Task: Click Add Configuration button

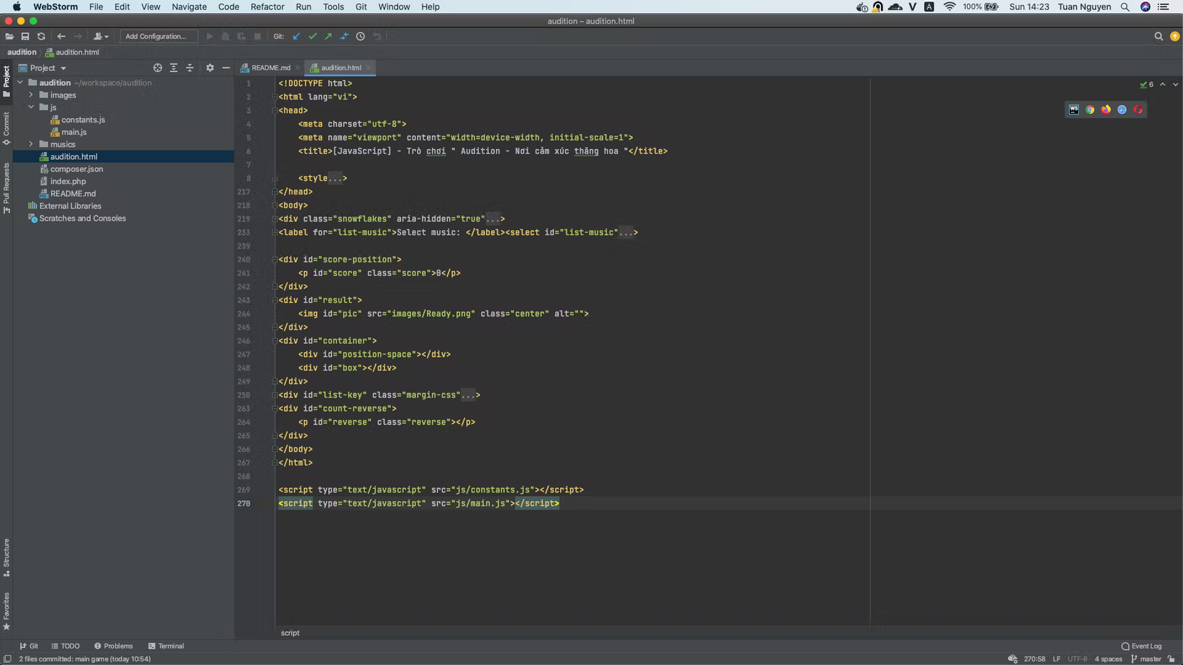Action: point(156,37)
